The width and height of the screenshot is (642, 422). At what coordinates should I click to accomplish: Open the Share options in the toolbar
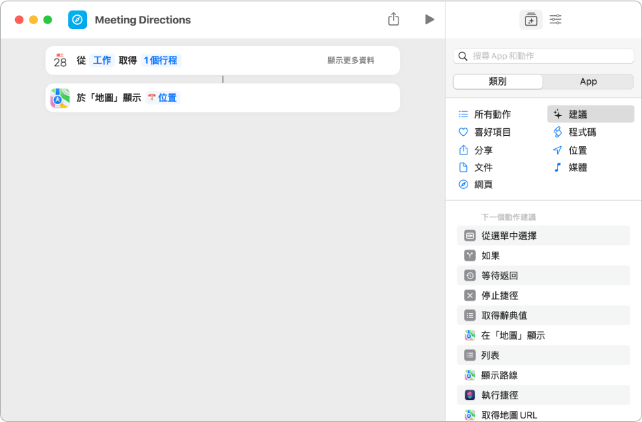tap(394, 19)
